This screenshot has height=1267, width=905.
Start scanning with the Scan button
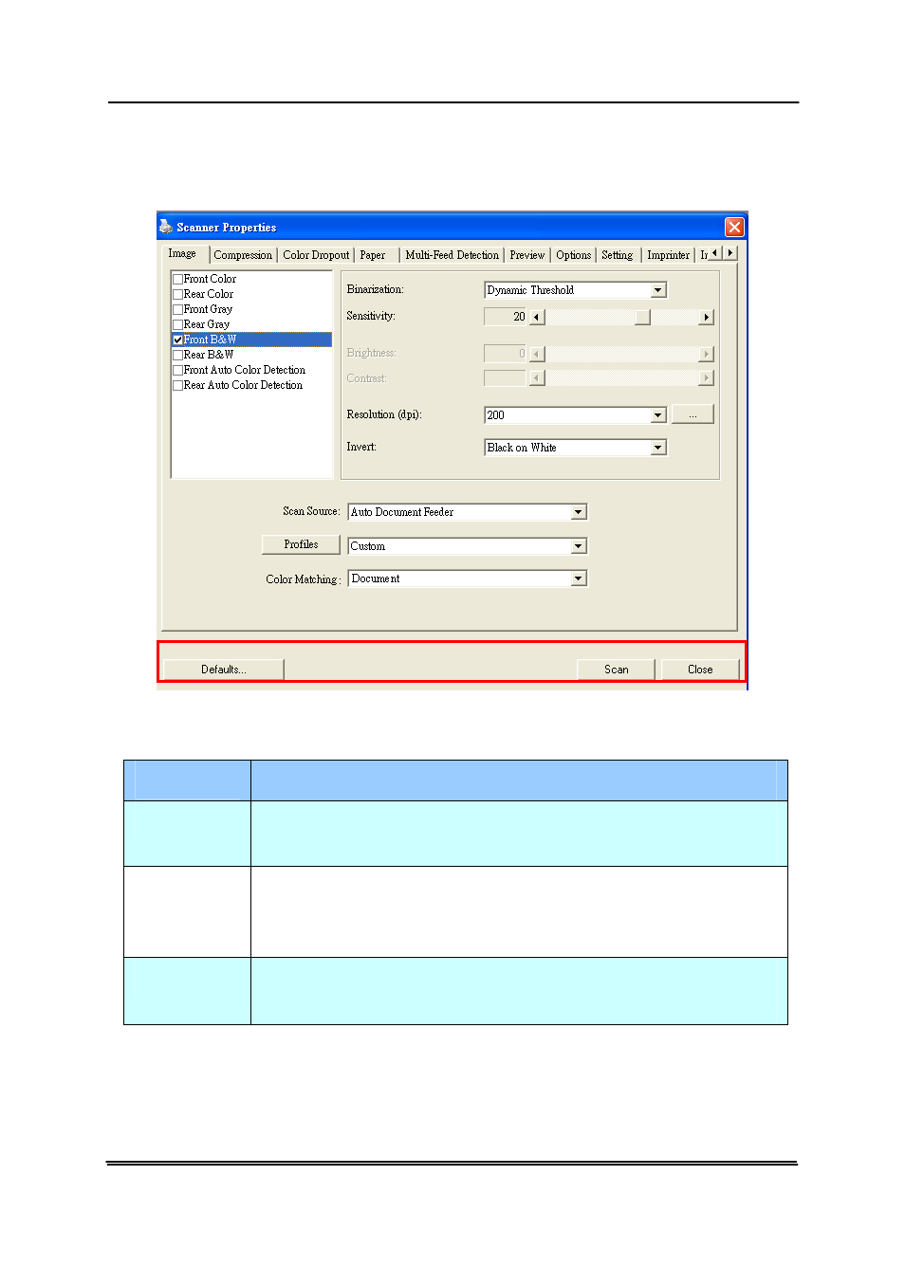[617, 670]
